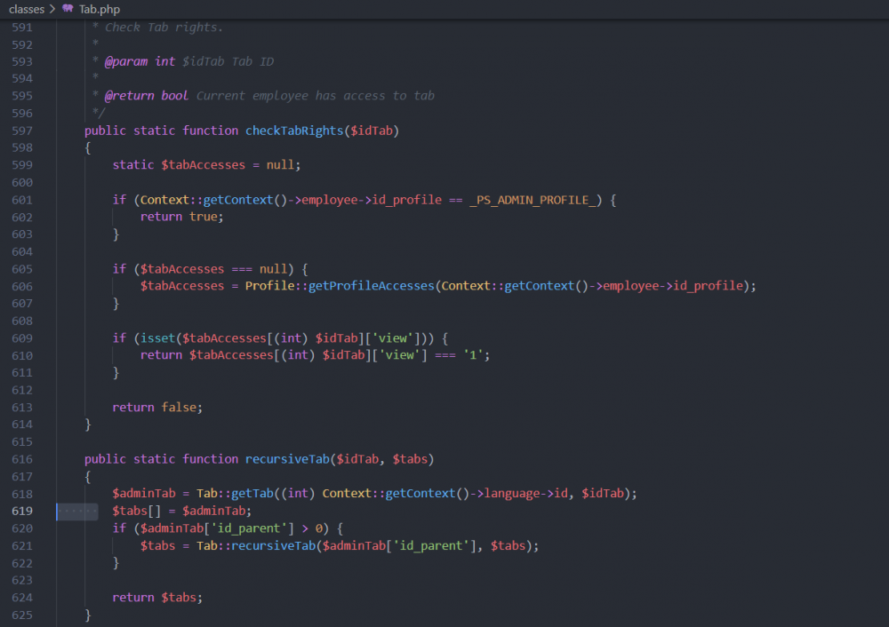Screen dimensions: 889x627
Task: Click the $idTab parameter in checkTabRights signature
Action: (x=372, y=131)
